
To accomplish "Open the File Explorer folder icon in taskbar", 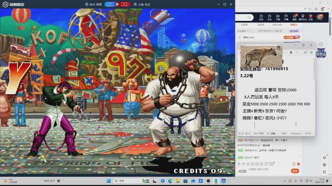I will 178,181.
